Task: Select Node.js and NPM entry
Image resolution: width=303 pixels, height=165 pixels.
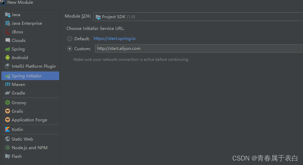Action: (30, 147)
